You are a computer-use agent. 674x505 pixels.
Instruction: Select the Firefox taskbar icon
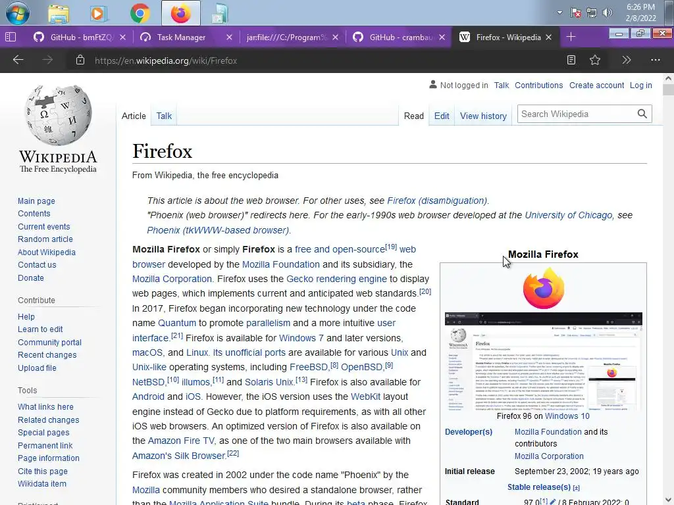pyautogui.click(x=180, y=13)
